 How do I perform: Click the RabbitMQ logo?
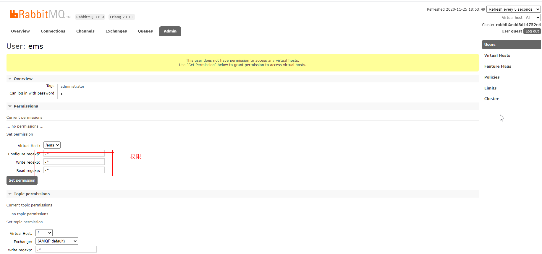click(x=40, y=14)
